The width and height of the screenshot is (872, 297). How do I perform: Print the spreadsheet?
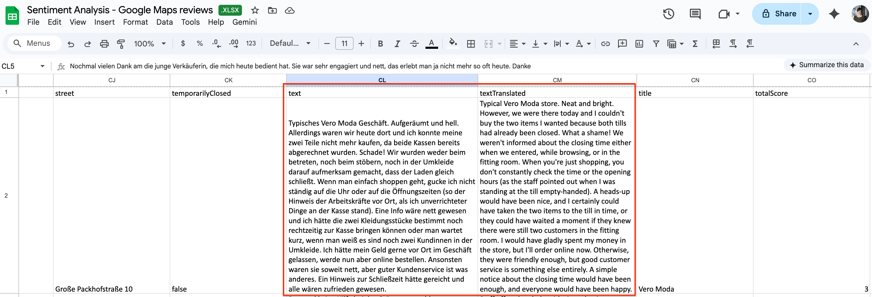coord(104,43)
